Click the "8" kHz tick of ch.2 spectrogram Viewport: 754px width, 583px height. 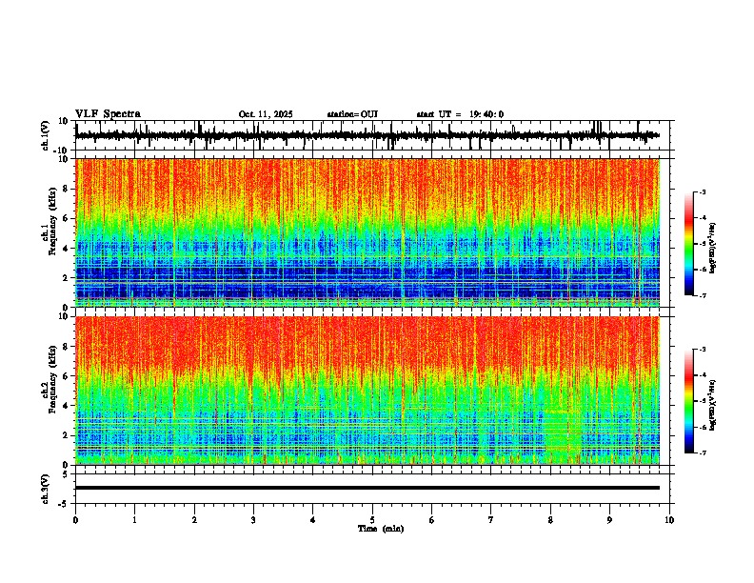point(67,347)
